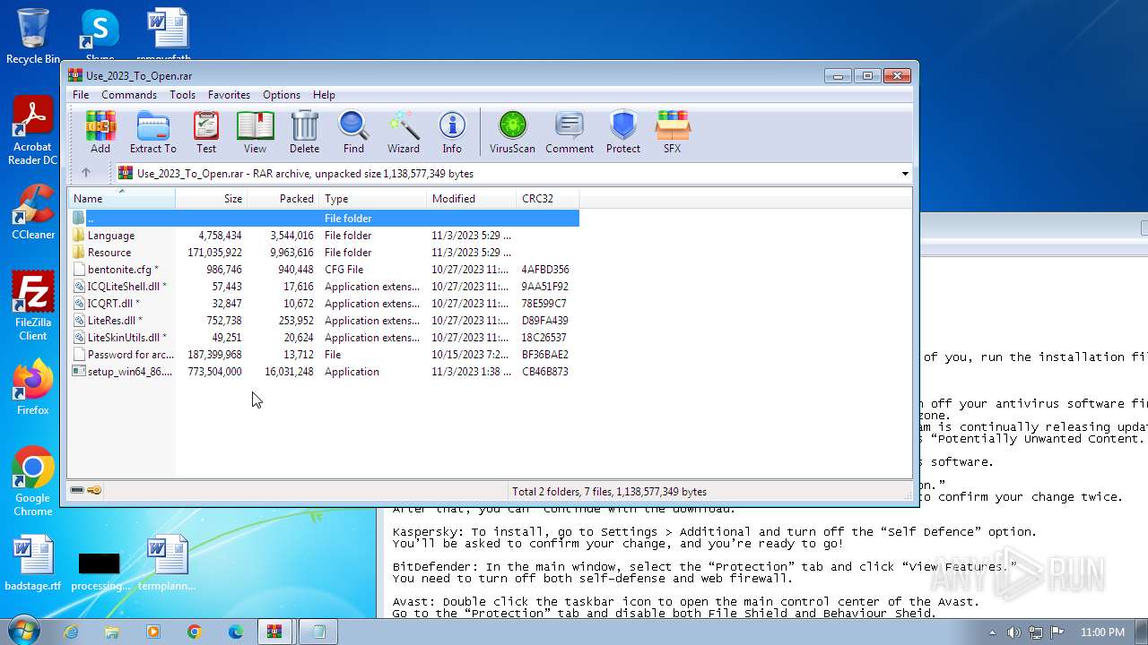The height and width of the screenshot is (645, 1148).
Task: Create SFX archive via SFX icon
Action: [x=672, y=133]
